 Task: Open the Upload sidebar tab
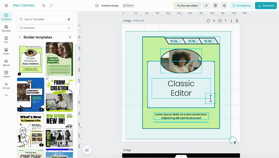pos(6,63)
